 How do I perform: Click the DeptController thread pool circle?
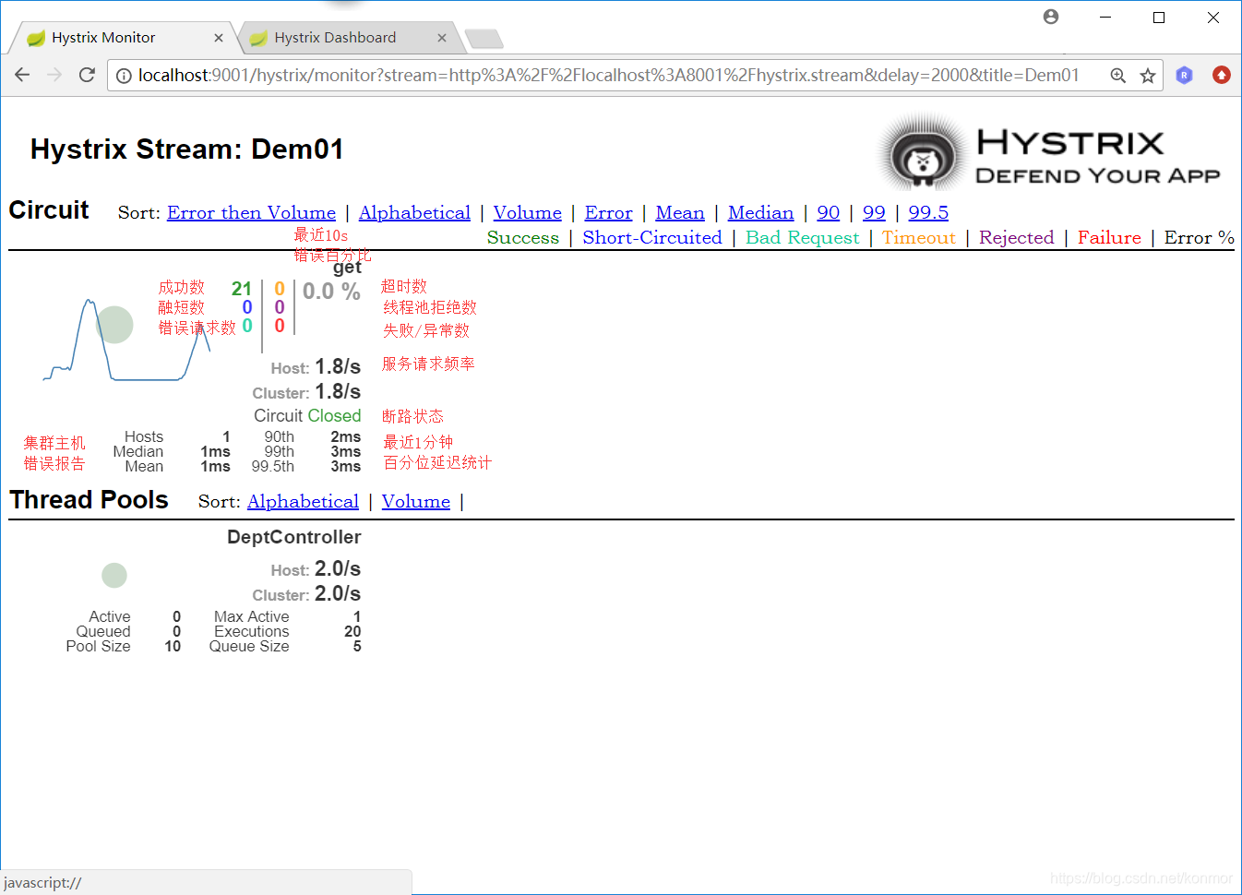(114, 576)
